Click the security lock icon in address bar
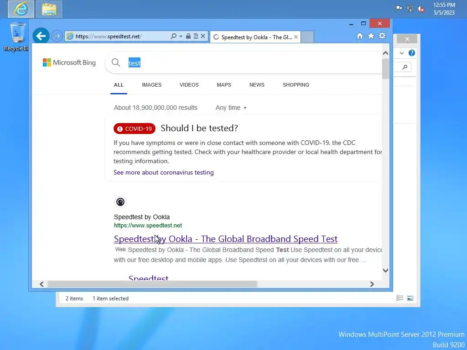Screen dimensions: 467x350 [188, 36]
